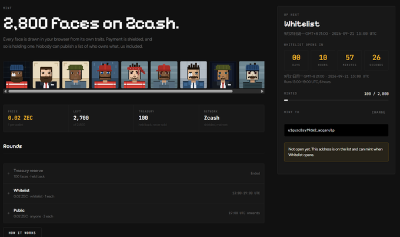
Task: Click the Treasury reserve round row
Action: 134,173
